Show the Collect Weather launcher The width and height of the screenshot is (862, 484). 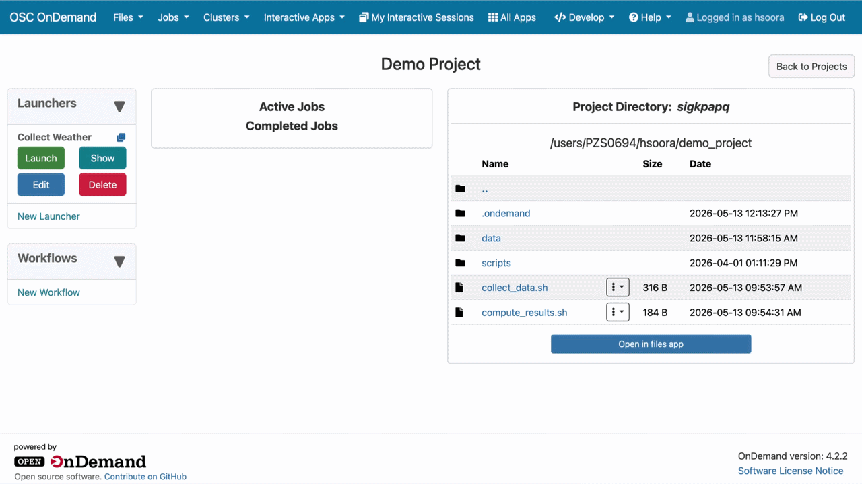tap(102, 158)
